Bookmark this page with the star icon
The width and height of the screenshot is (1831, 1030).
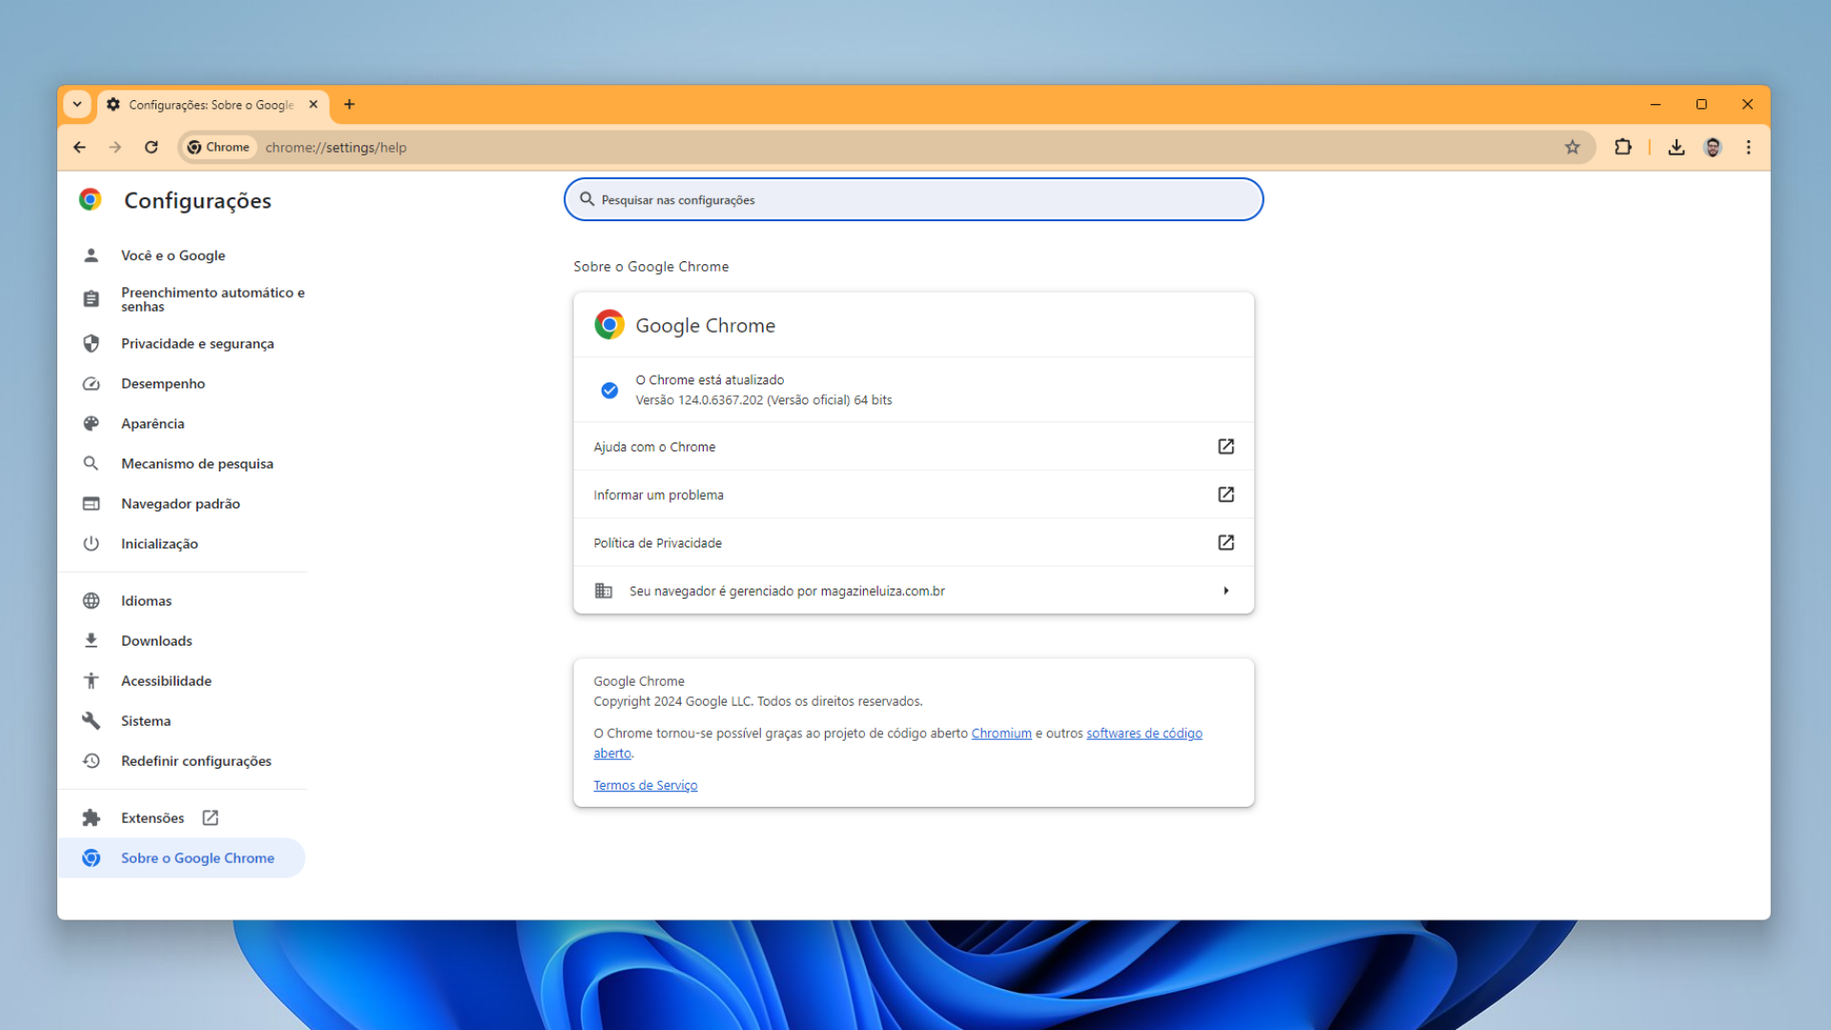tap(1574, 147)
